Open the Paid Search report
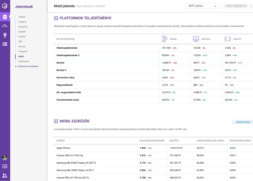 (x=24, y=61)
